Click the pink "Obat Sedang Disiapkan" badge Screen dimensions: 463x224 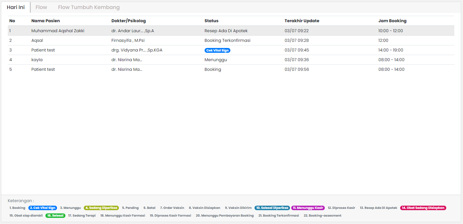423,208
